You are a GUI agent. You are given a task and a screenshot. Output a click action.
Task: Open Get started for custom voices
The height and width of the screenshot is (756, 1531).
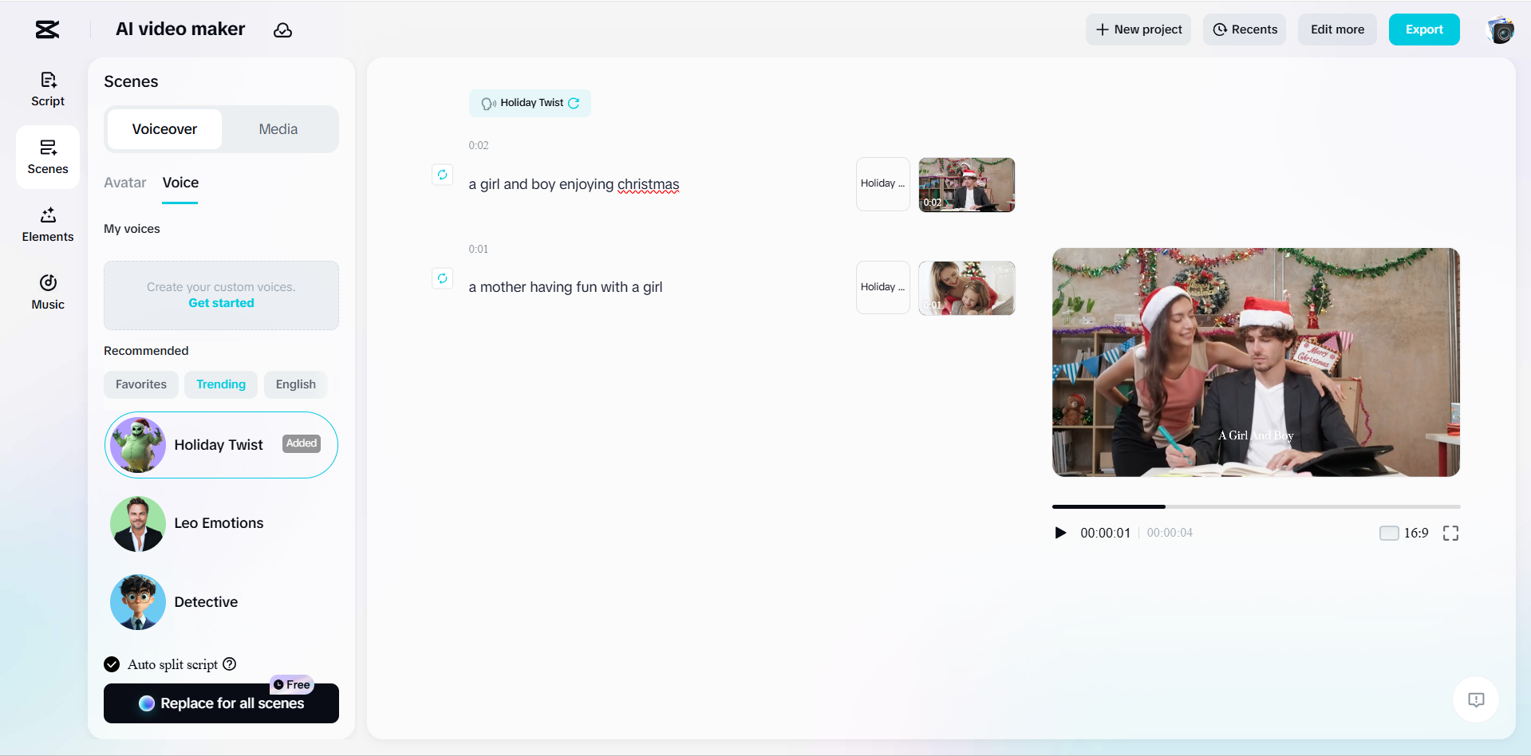point(221,302)
